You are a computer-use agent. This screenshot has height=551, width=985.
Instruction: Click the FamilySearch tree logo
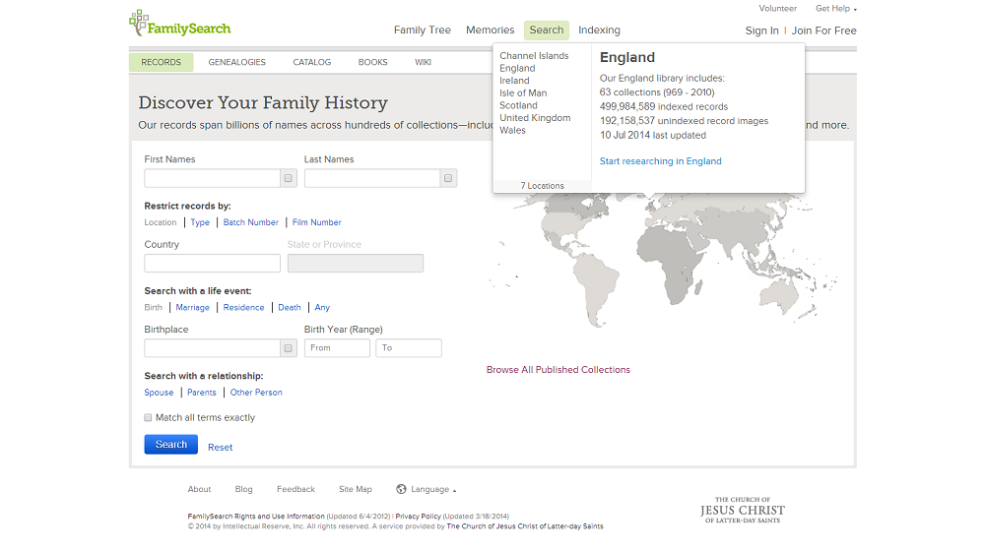(x=139, y=21)
